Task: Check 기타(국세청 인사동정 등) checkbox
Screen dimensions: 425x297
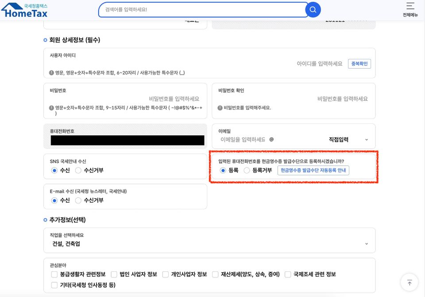Action: click(x=54, y=285)
